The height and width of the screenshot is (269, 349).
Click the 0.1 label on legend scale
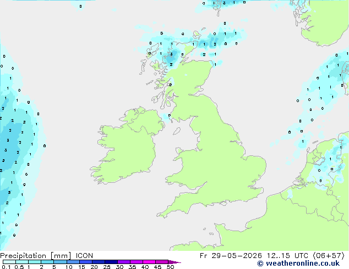pyautogui.click(x=6, y=267)
